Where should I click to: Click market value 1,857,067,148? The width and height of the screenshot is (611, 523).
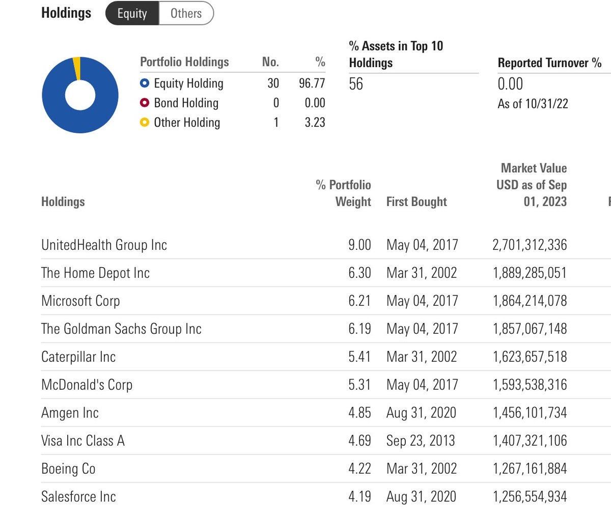(x=530, y=329)
